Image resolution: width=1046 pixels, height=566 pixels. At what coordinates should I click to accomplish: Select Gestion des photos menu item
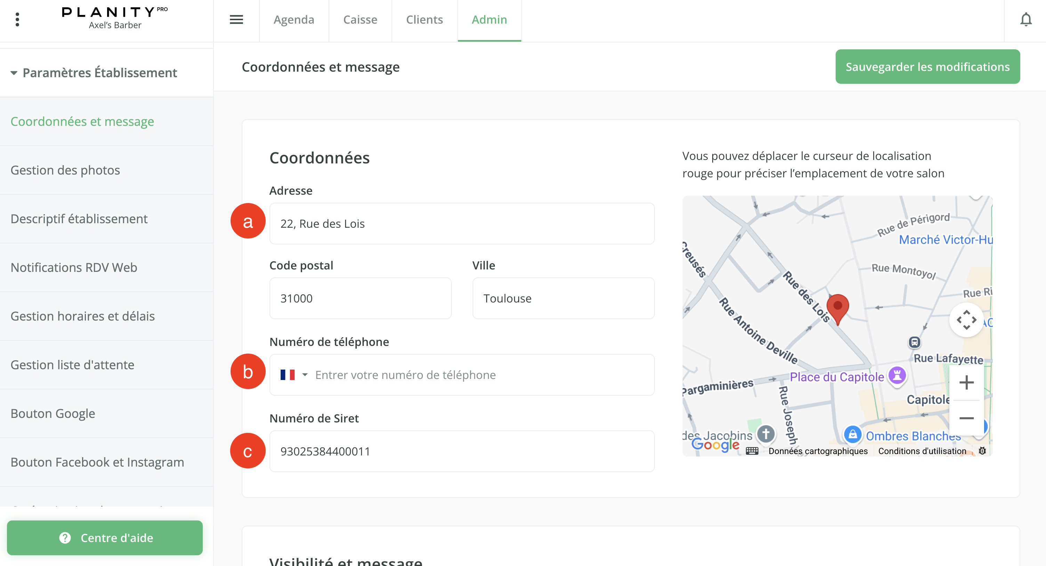coord(65,170)
